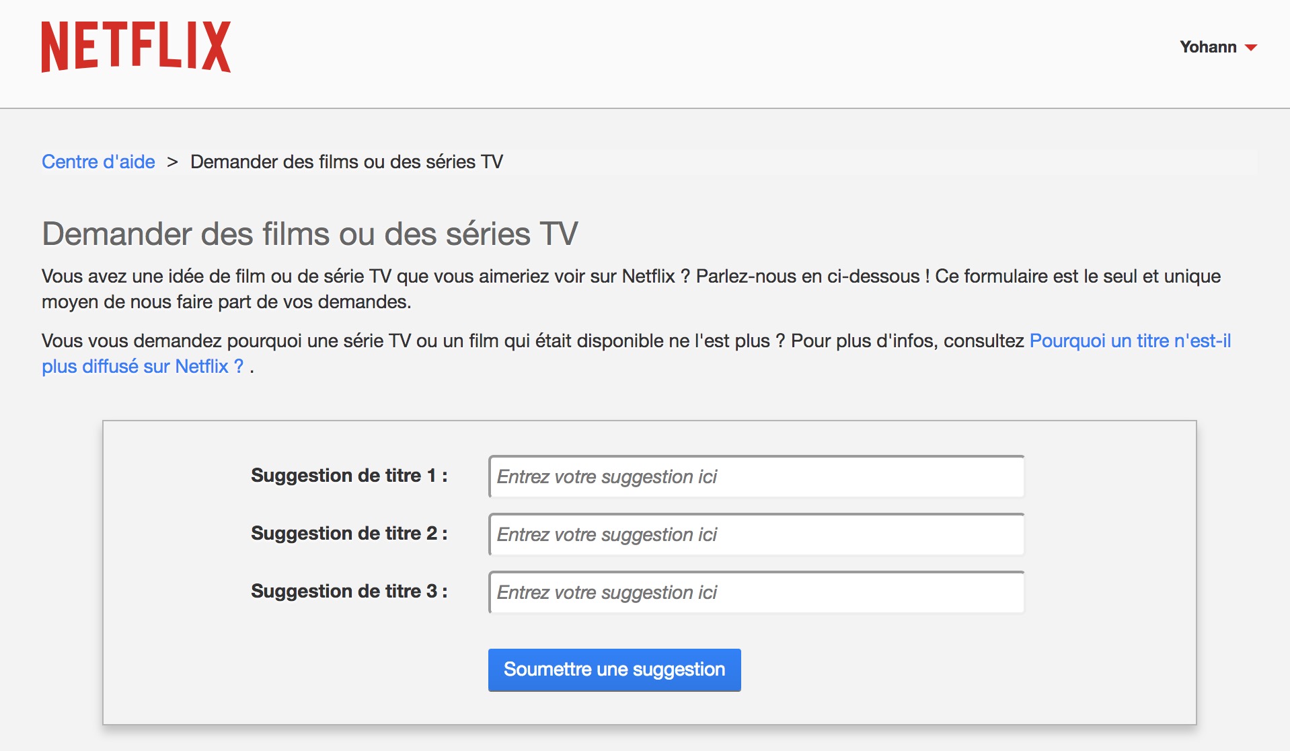Click the "Suggestion de titre 2" label

349,534
